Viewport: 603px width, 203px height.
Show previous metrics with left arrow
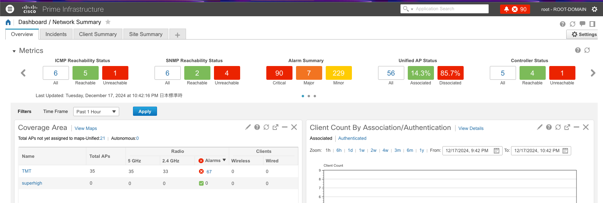tap(23, 73)
